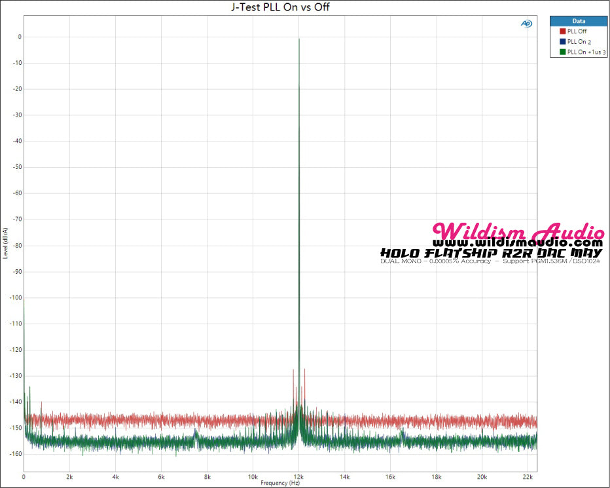Select the PLL On +1us 3 legend label
610x488 pixels.
[x=586, y=51]
